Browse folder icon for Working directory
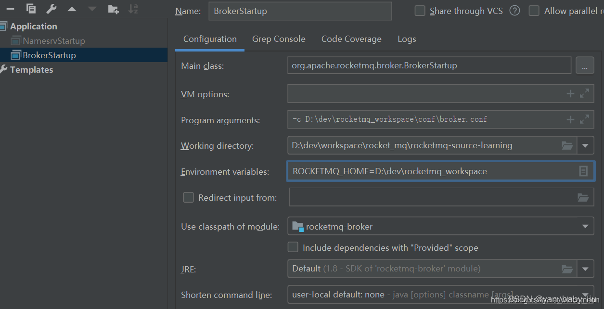The image size is (604, 309). pos(567,145)
